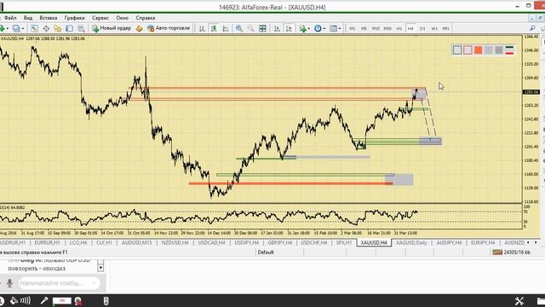Open the Terminal panel icon
The height and width of the screenshot is (307, 545).
pos(70,28)
